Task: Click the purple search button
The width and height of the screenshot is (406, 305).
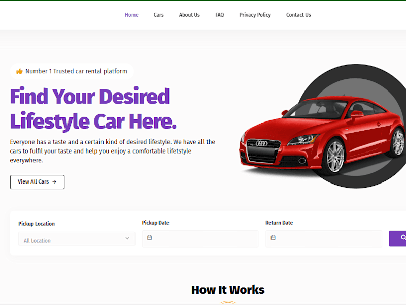Action: (x=397, y=238)
